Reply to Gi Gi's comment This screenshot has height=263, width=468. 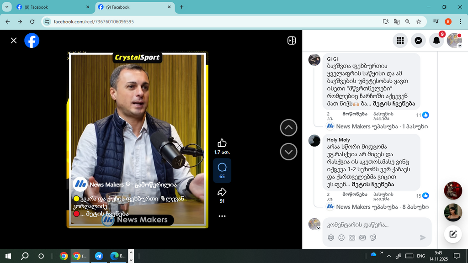point(383,116)
